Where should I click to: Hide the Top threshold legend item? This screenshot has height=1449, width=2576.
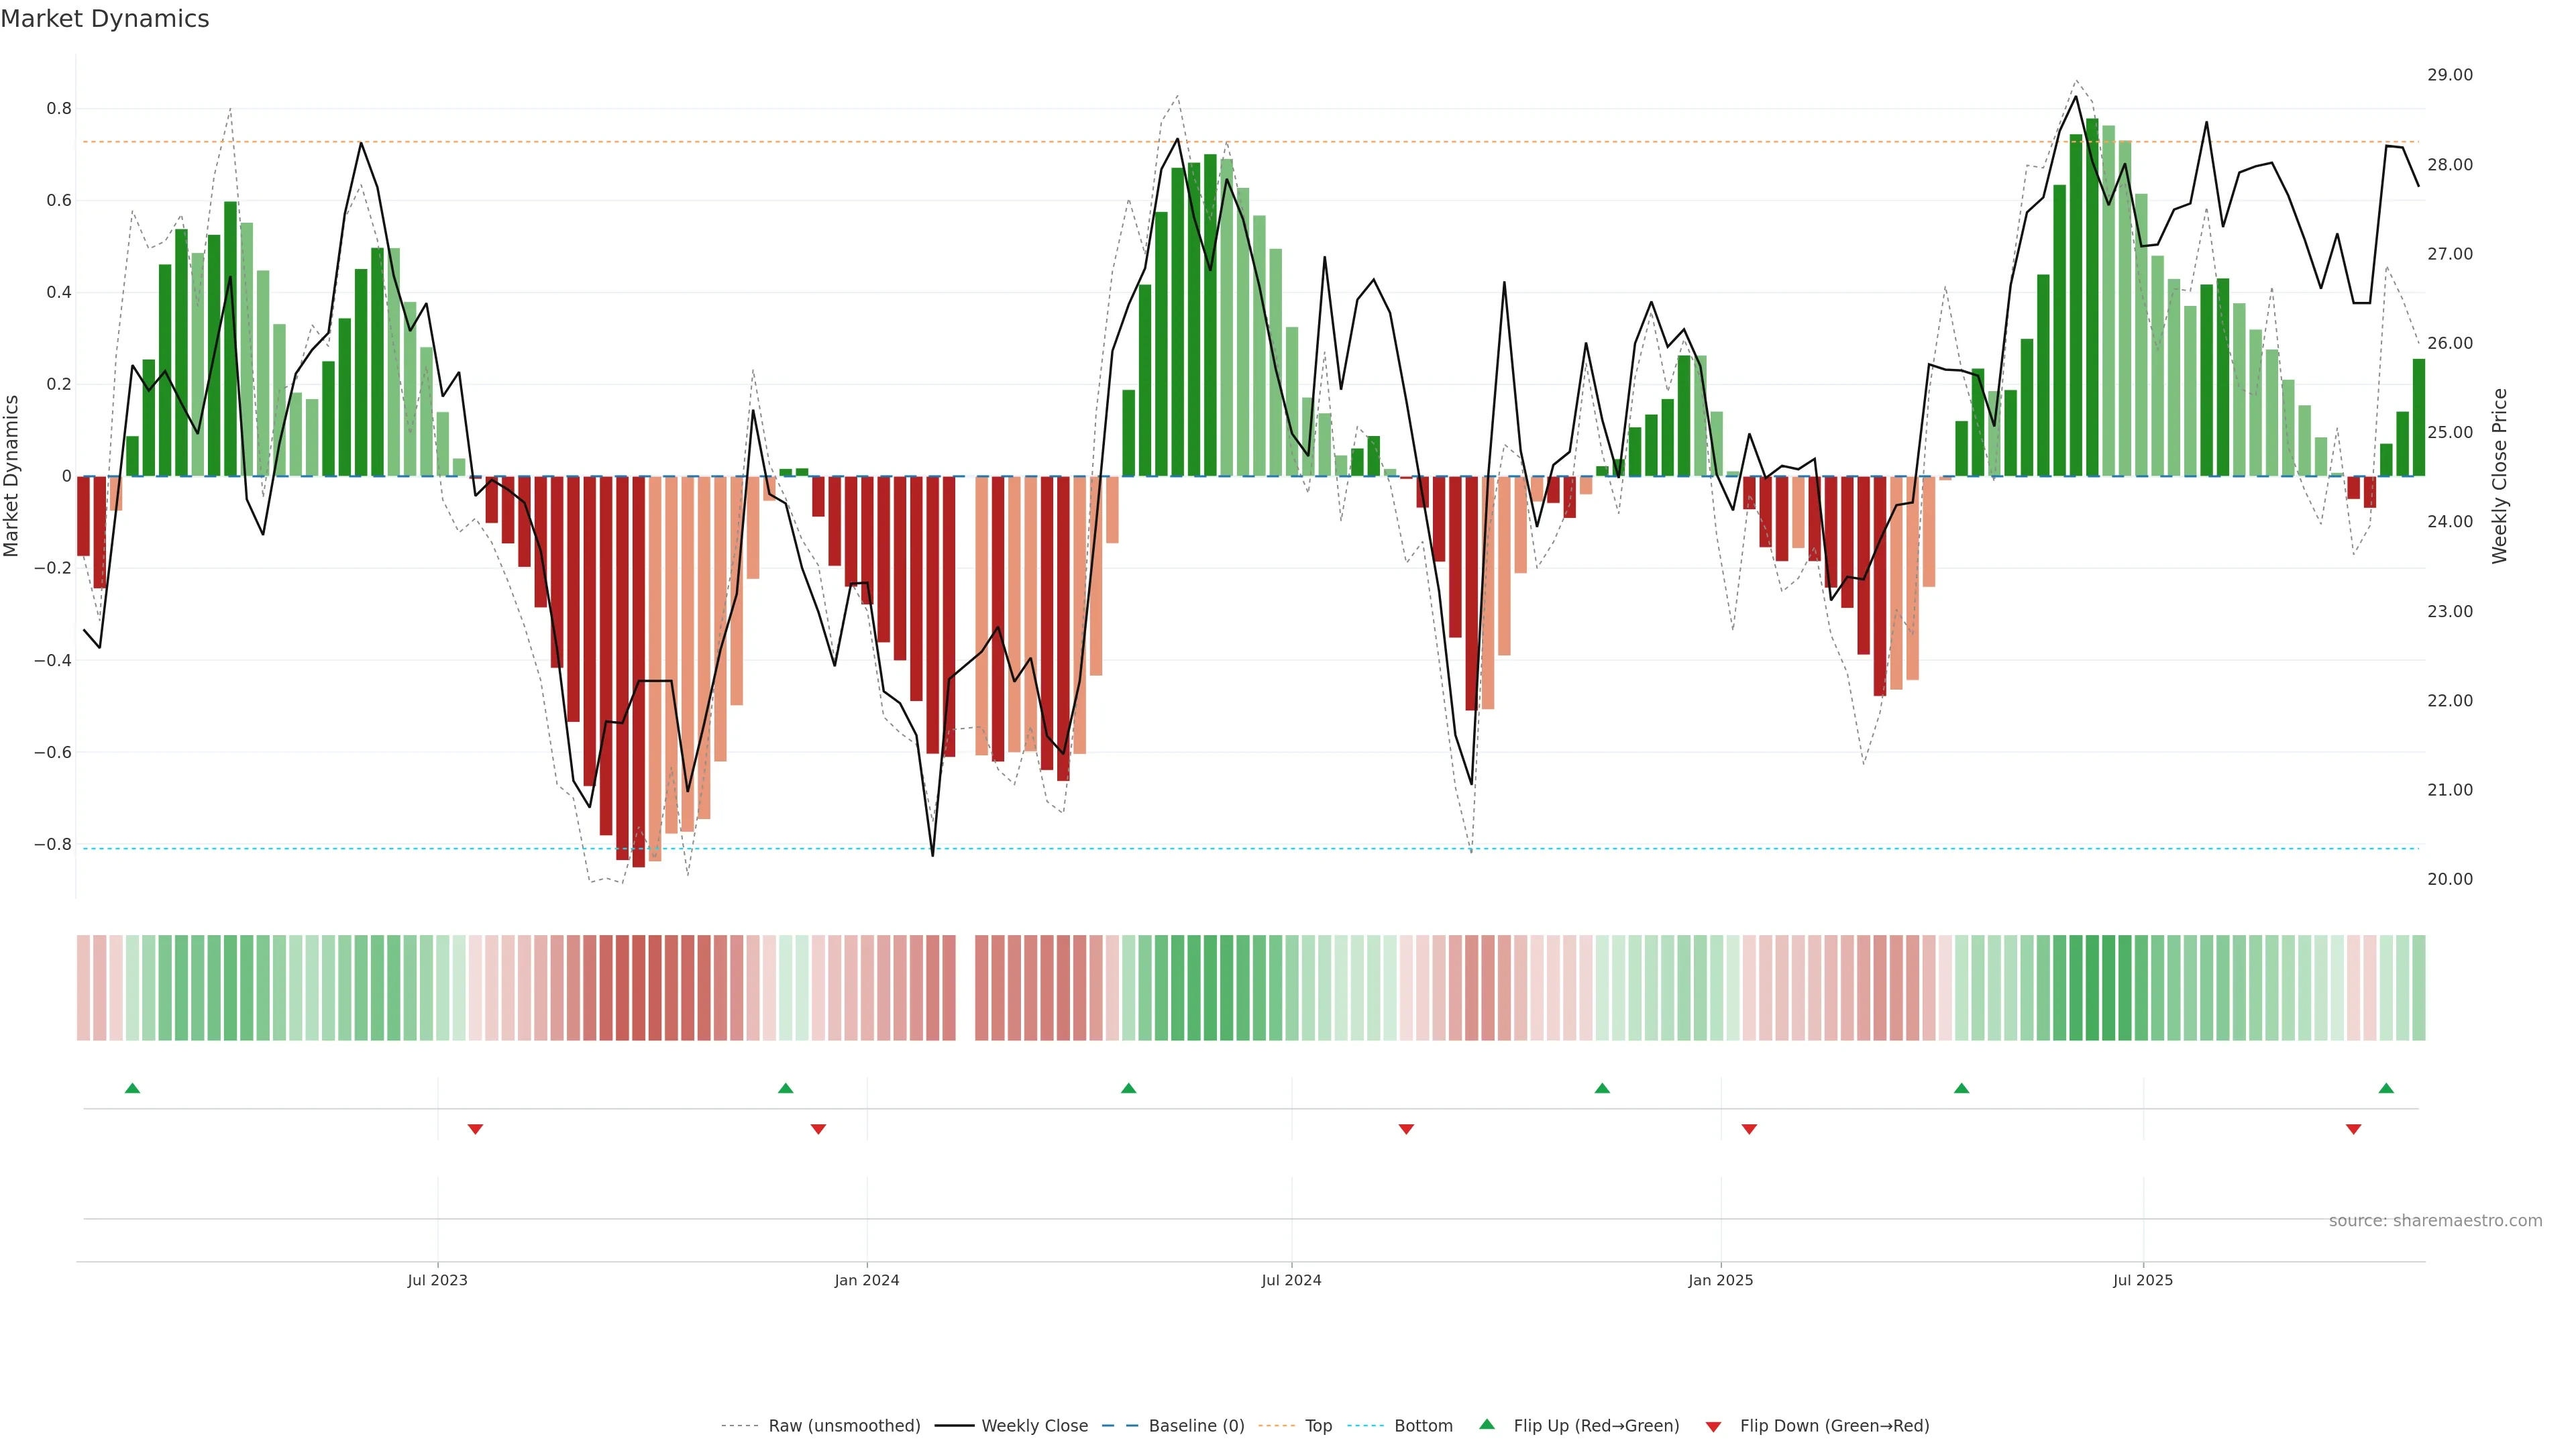(x=1318, y=1425)
